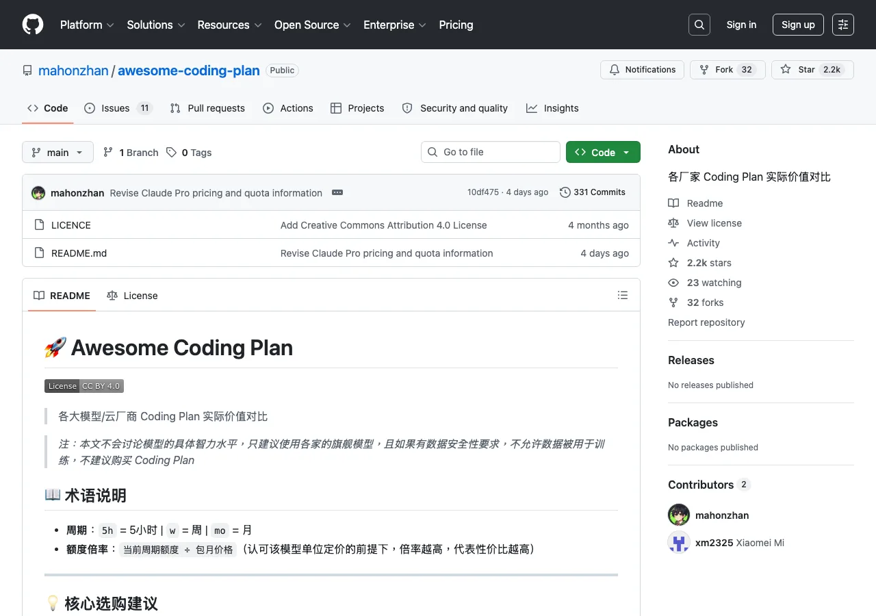This screenshot has height=616, width=876.
Task: Click the Sign up button
Action: pyautogui.click(x=798, y=25)
